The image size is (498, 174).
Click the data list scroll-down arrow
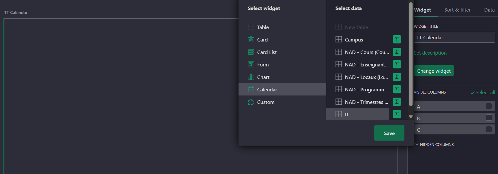pos(411,117)
